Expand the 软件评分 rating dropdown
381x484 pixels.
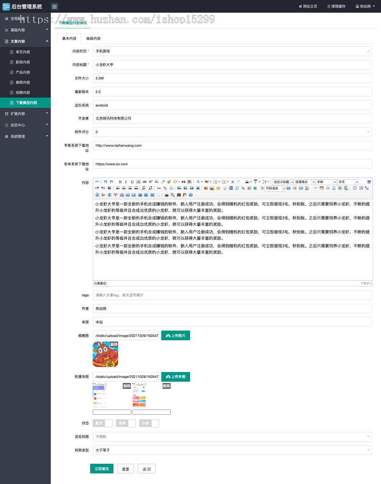(x=232, y=132)
